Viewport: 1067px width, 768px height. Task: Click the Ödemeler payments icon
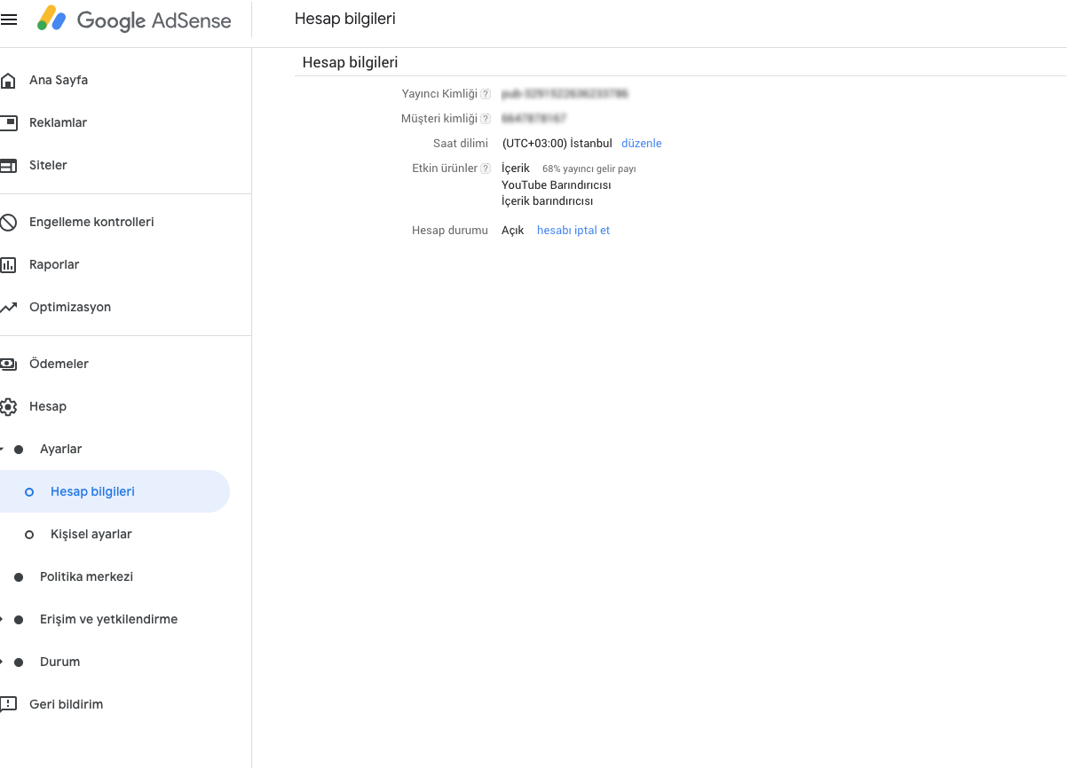pos(8,364)
